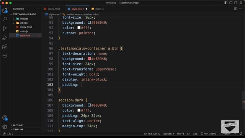Click text-transform: uppercase line
Image resolution: width=245 pixels, height=138 pixels.
[x=89, y=69]
